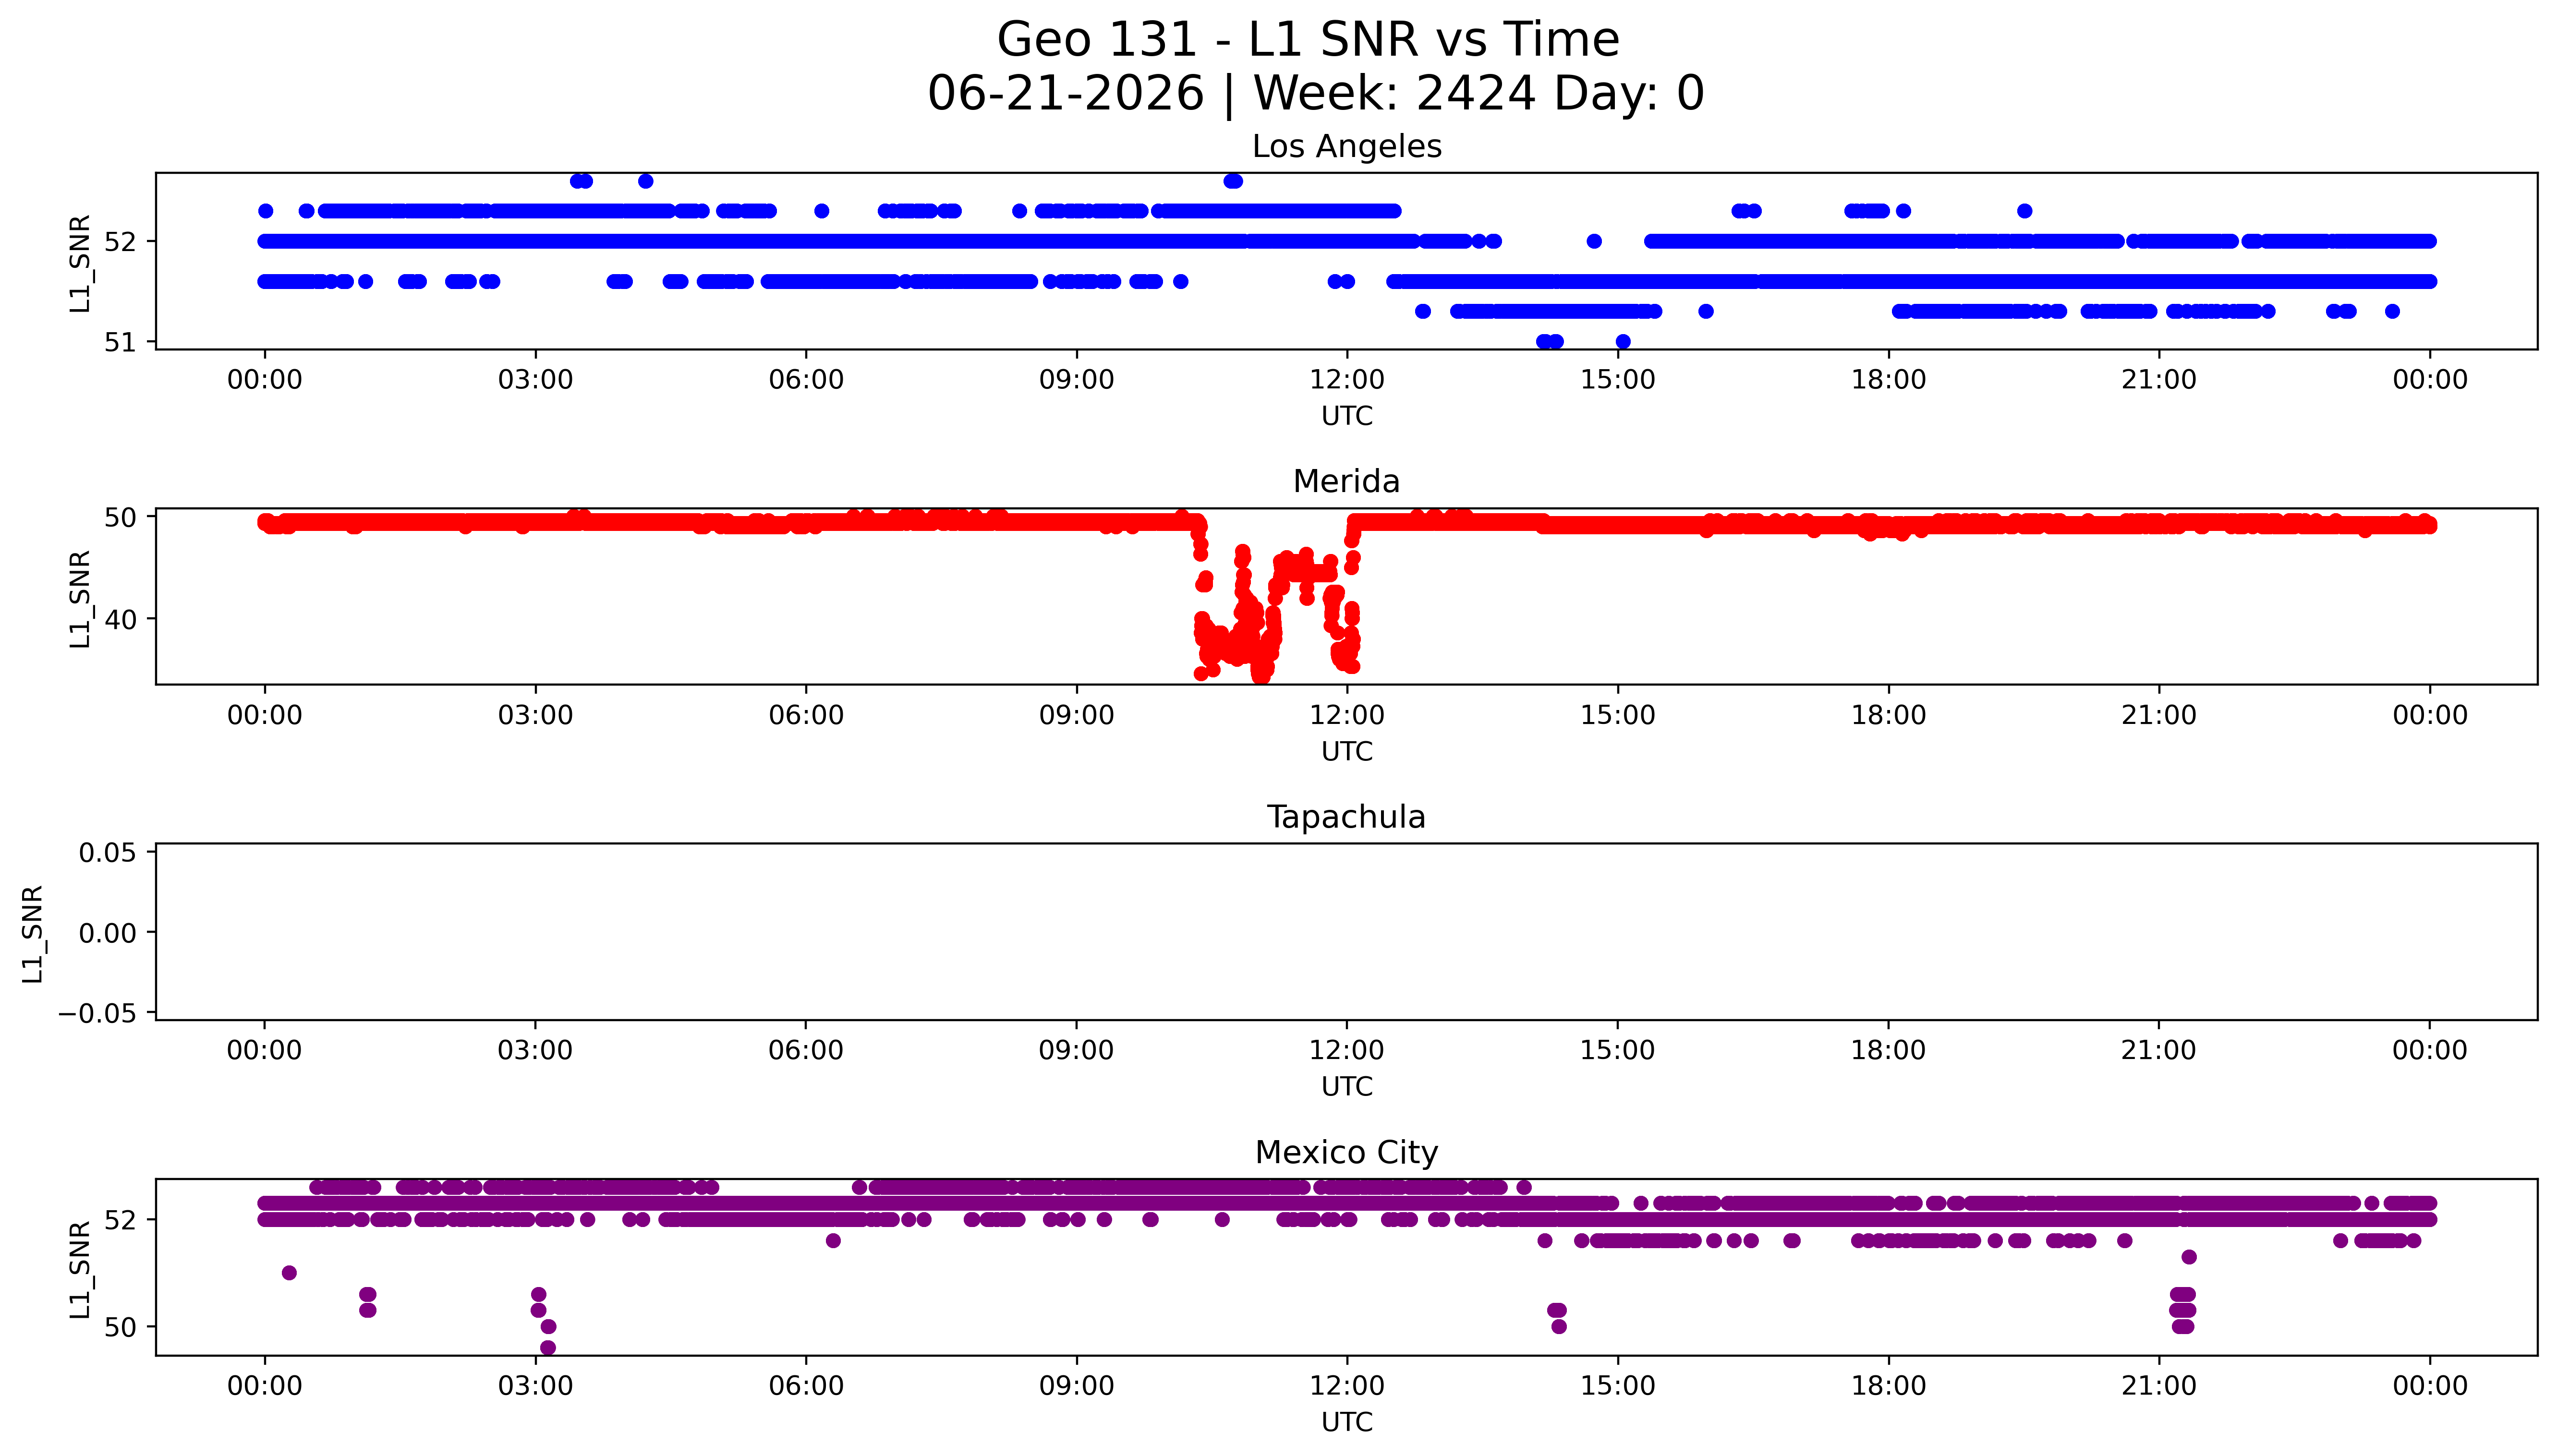Click the L1_SNR y-axis label of Merida plot
The height and width of the screenshot is (1456, 2557).
coord(80,598)
